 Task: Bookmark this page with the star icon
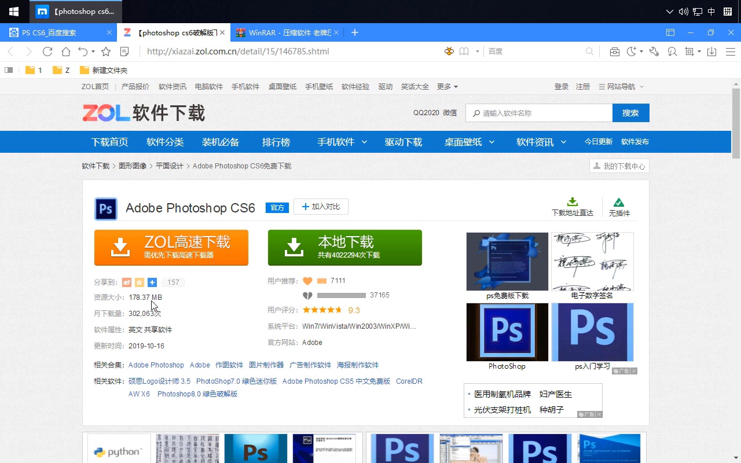[x=106, y=52]
